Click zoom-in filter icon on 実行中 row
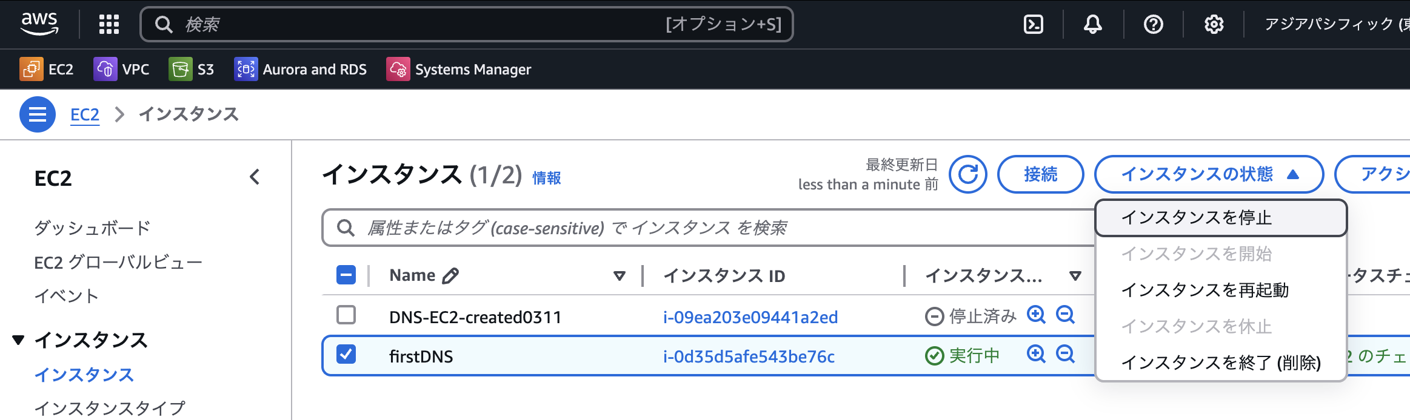This screenshot has height=420, width=1410. pos(1036,354)
